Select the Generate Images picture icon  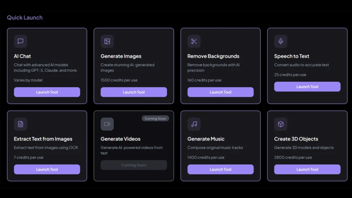pyautogui.click(x=107, y=41)
